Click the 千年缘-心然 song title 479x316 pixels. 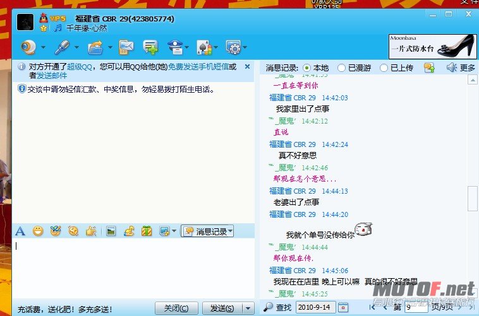[x=87, y=28]
